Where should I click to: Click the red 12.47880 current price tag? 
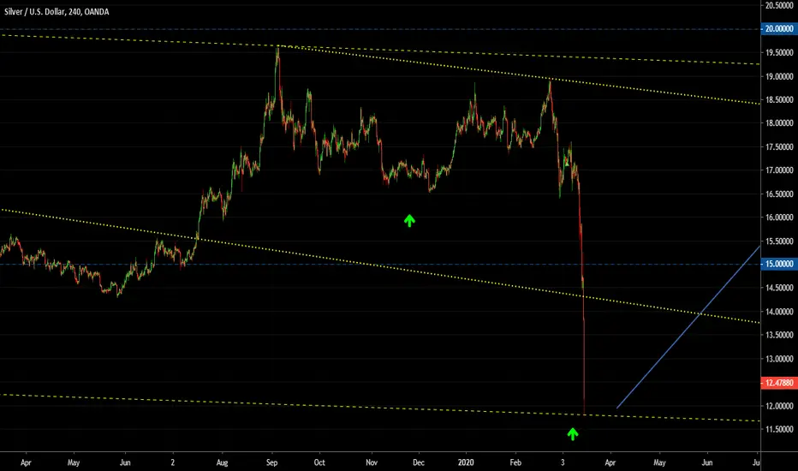779,383
